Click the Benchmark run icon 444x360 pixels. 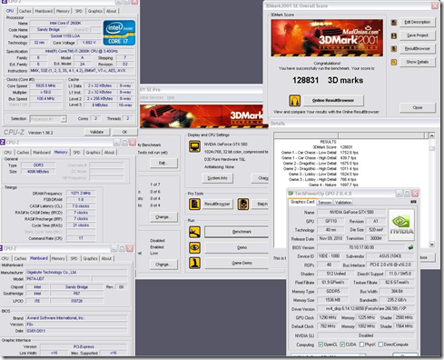coord(194,232)
